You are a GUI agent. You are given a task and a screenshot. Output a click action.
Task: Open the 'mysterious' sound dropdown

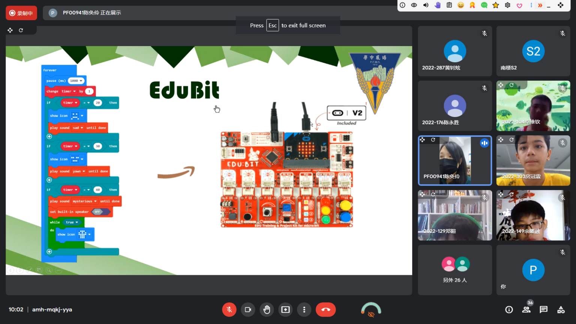85,201
